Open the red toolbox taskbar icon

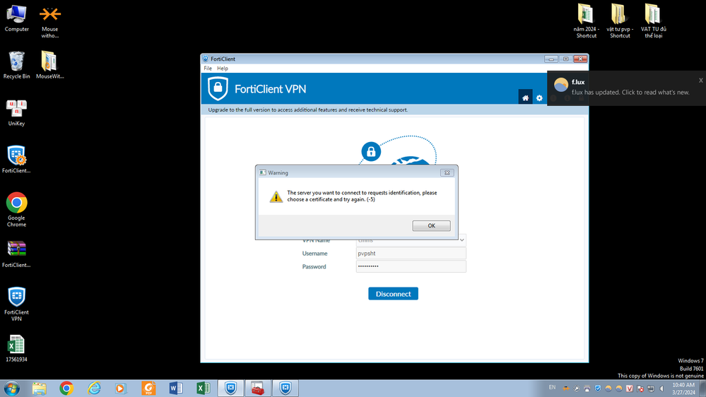click(257, 388)
